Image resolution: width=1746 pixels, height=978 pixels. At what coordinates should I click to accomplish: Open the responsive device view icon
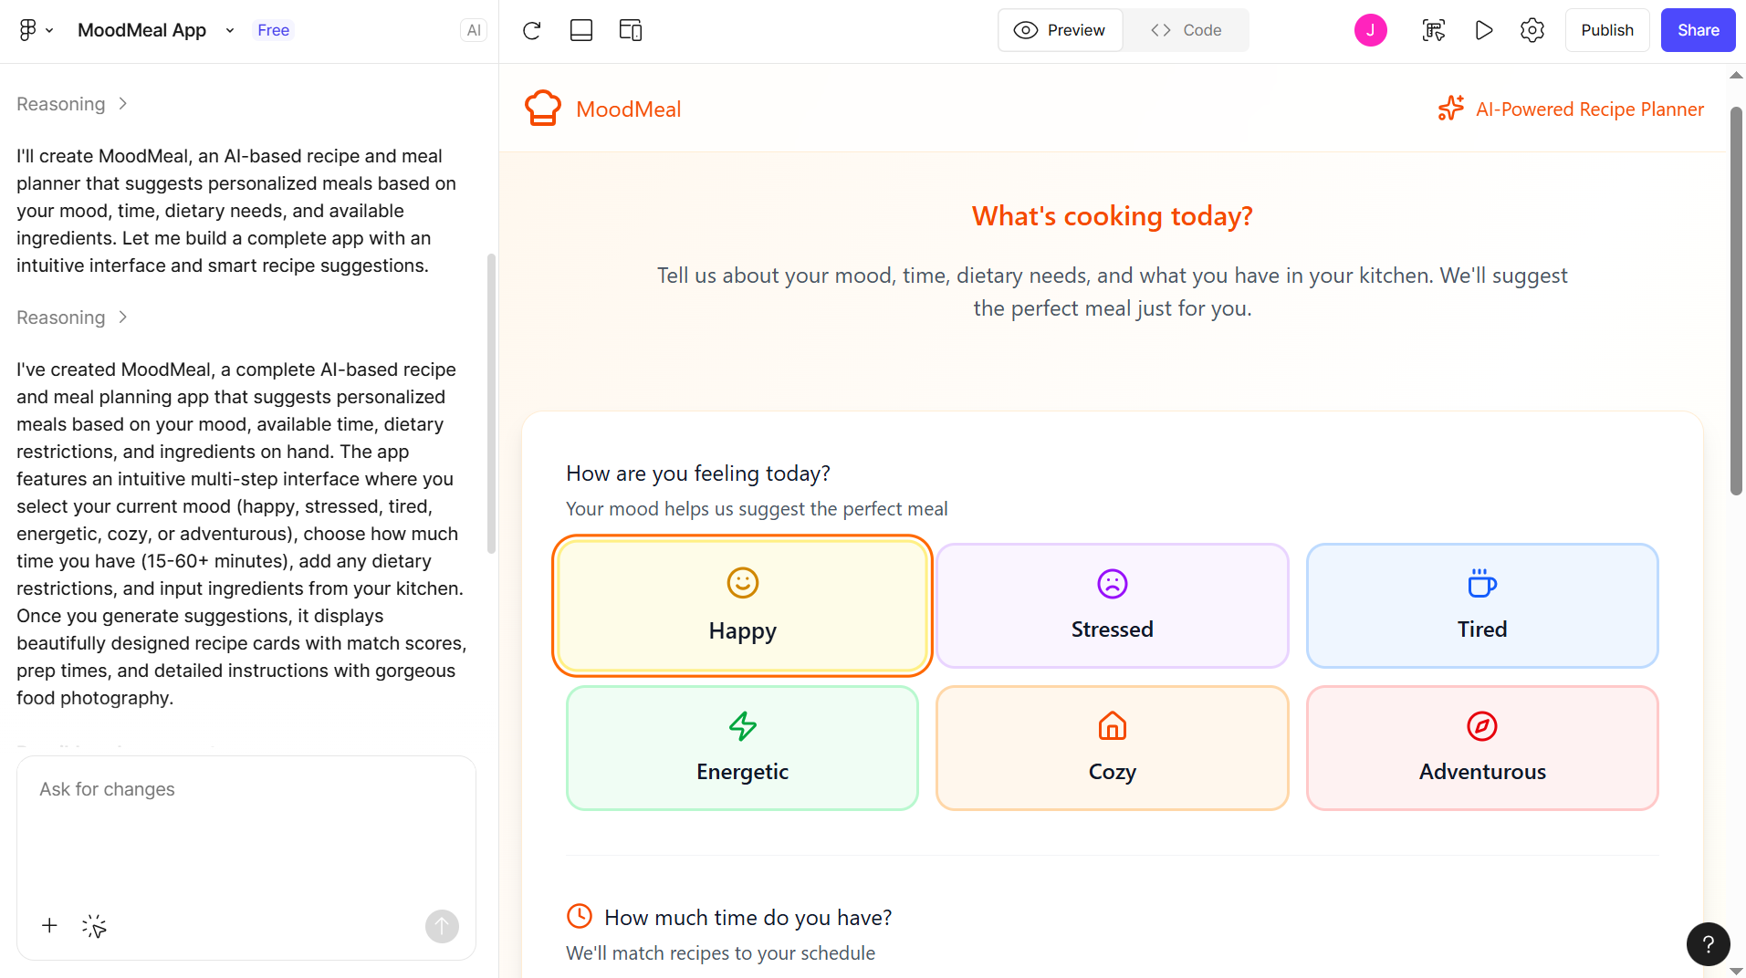tap(631, 30)
